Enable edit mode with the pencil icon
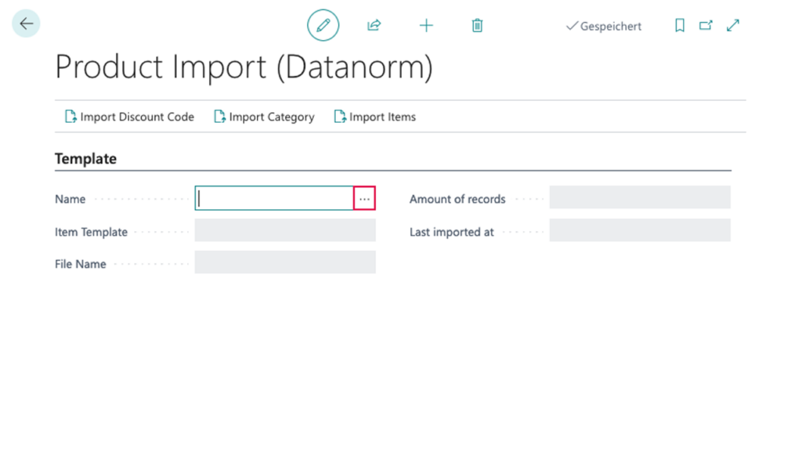802x451 pixels. tap(323, 25)
